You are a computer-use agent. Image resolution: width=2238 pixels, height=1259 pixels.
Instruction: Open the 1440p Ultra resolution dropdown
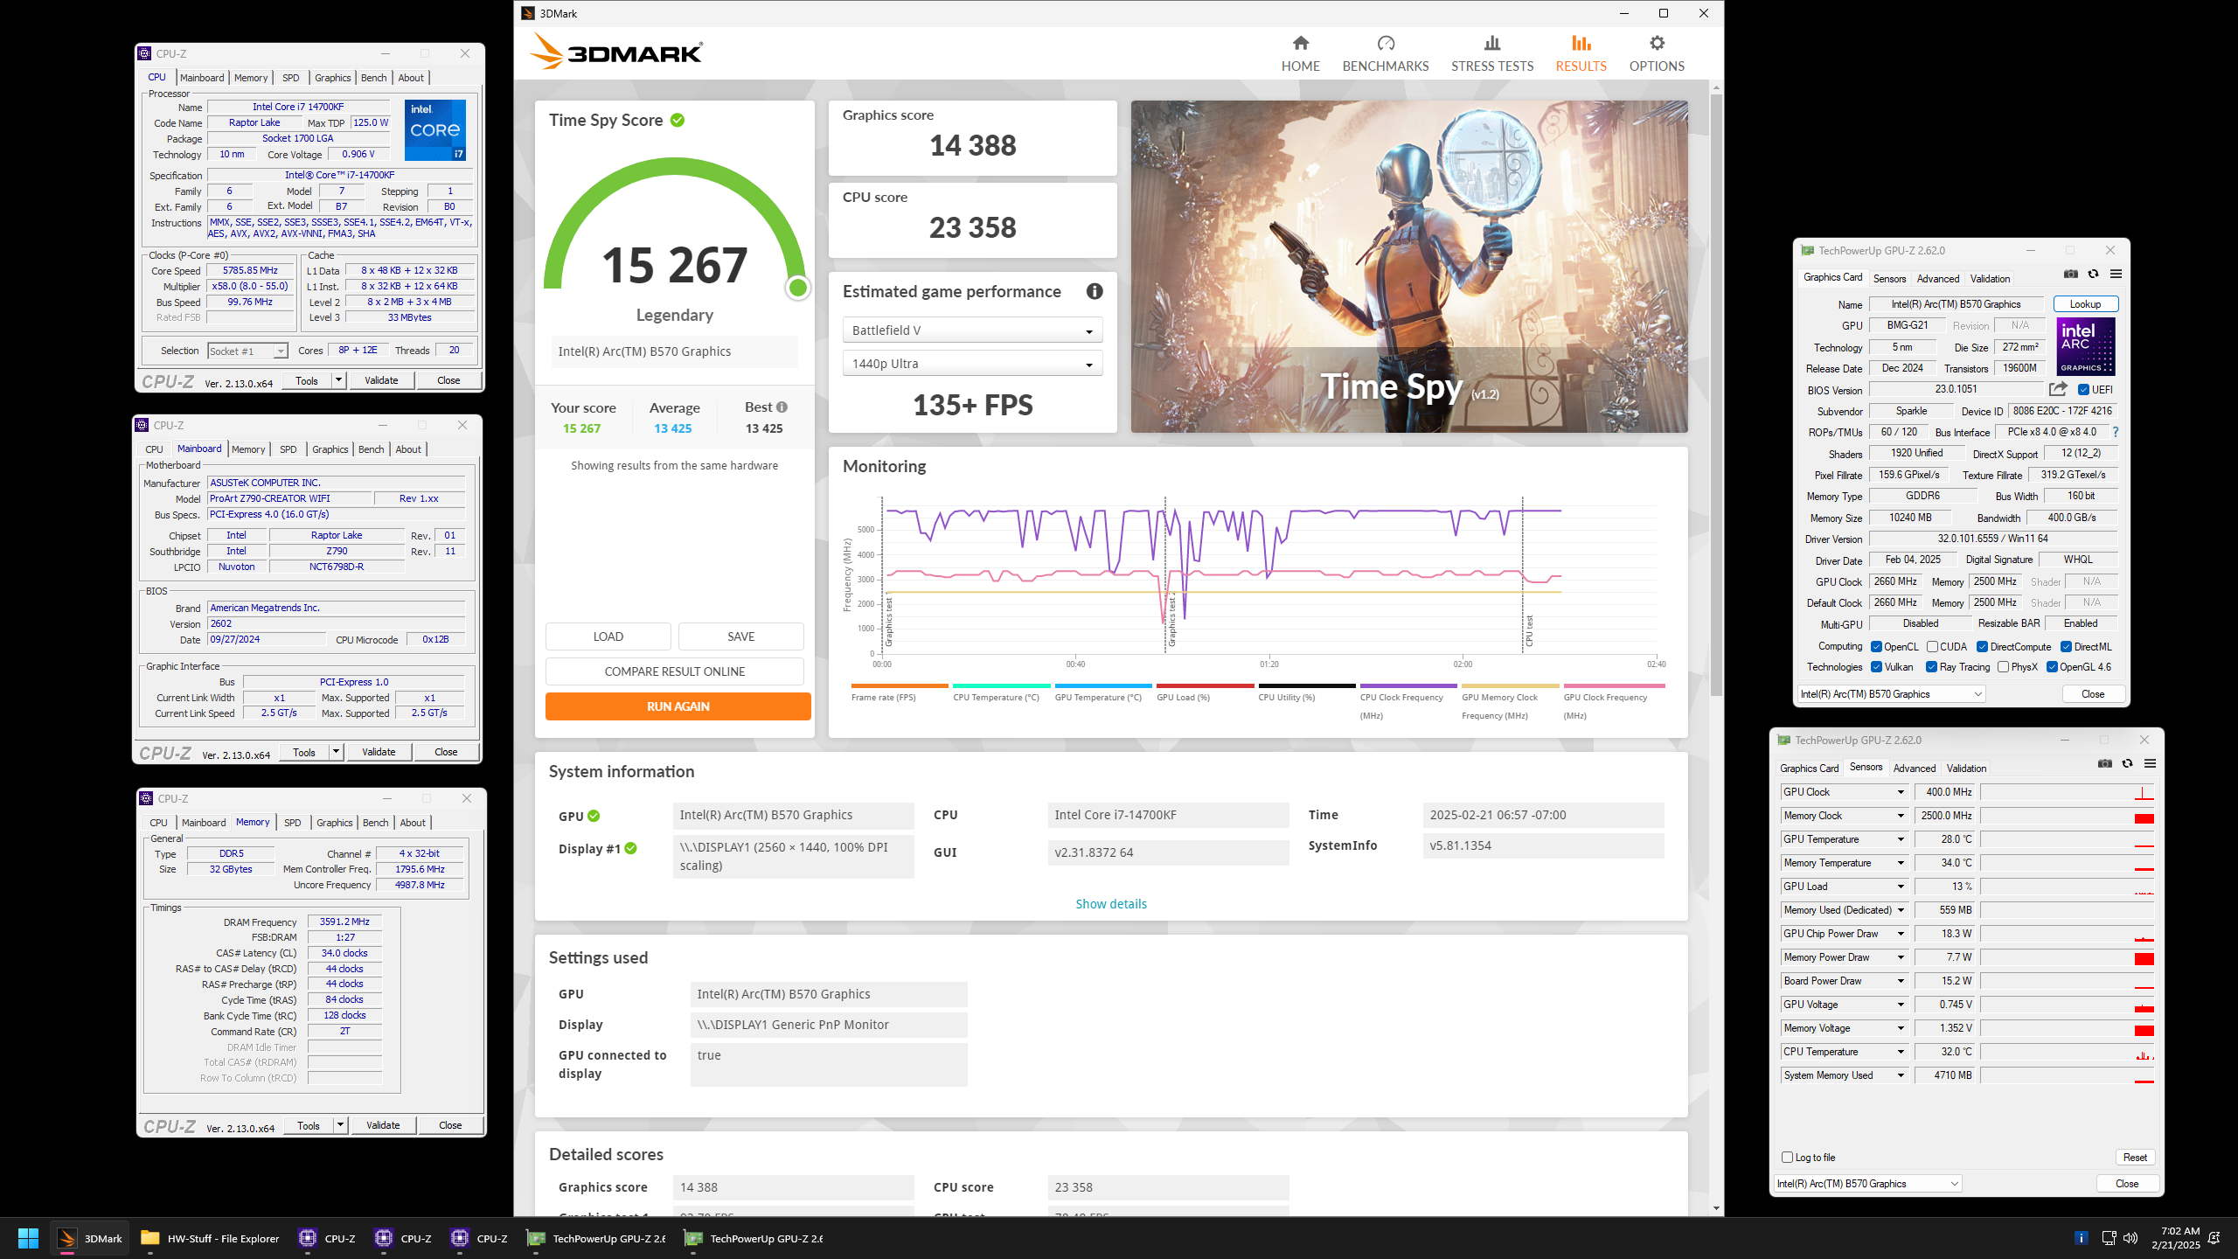pyautogui.click(x=972, y=364)
